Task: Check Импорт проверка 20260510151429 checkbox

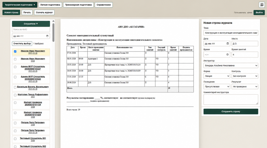Action: (x=15, y=113)
